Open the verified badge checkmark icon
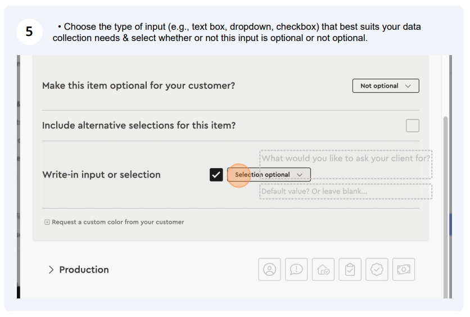The width and height of the screenshot is (470, 317). coord(377,269)
